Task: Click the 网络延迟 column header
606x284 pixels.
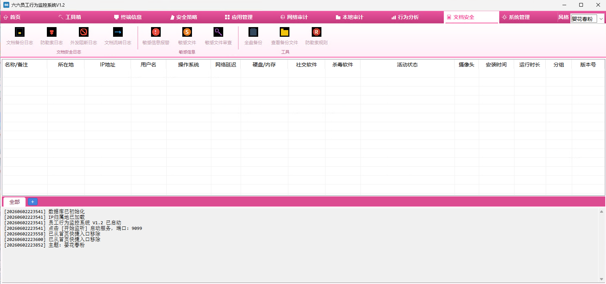Action: (226, 65)
